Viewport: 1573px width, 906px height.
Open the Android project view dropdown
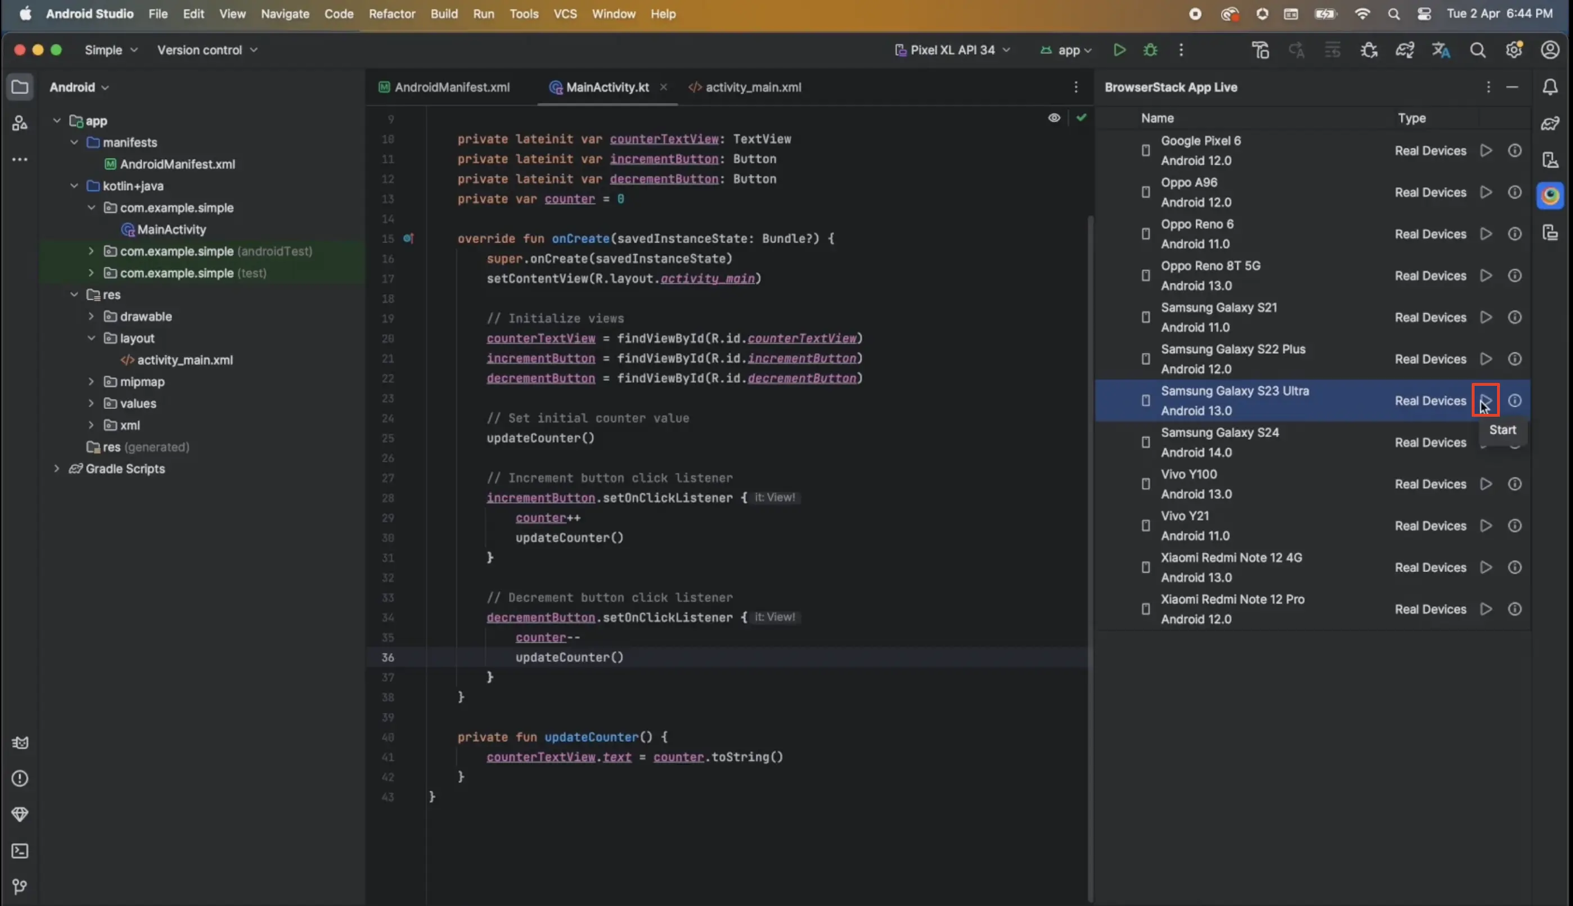click(x=79, y=87)
